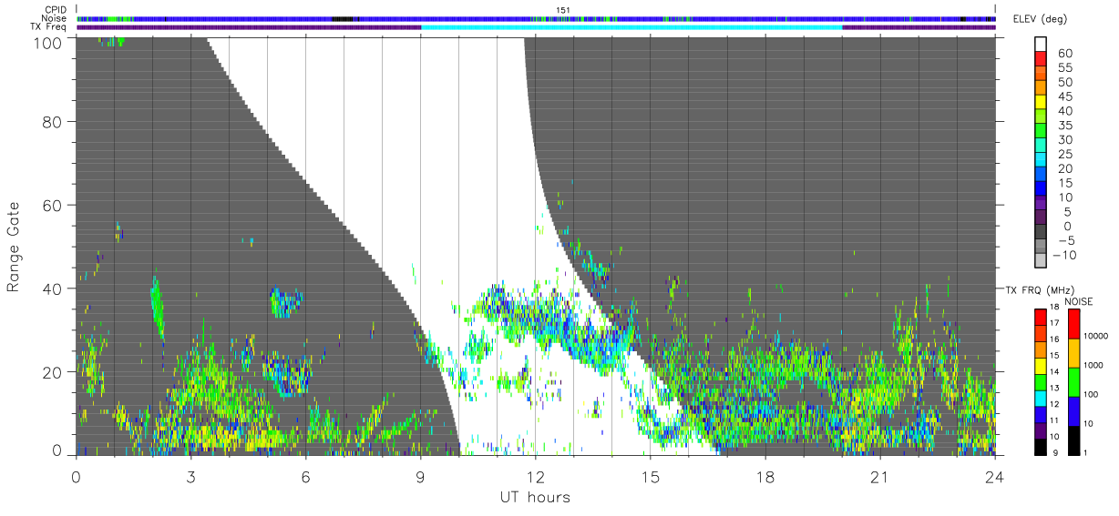The height and width of the screenshot is (516, 1119).
Task: Click ELEV legend value '55'
Action: point(1064,68)
